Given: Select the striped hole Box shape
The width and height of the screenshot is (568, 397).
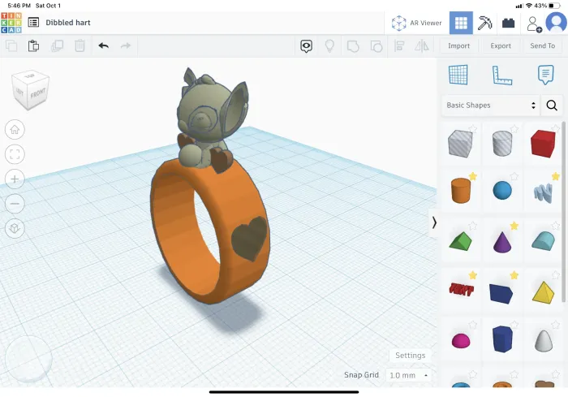Looking at the screenshot, I should 460,143.
